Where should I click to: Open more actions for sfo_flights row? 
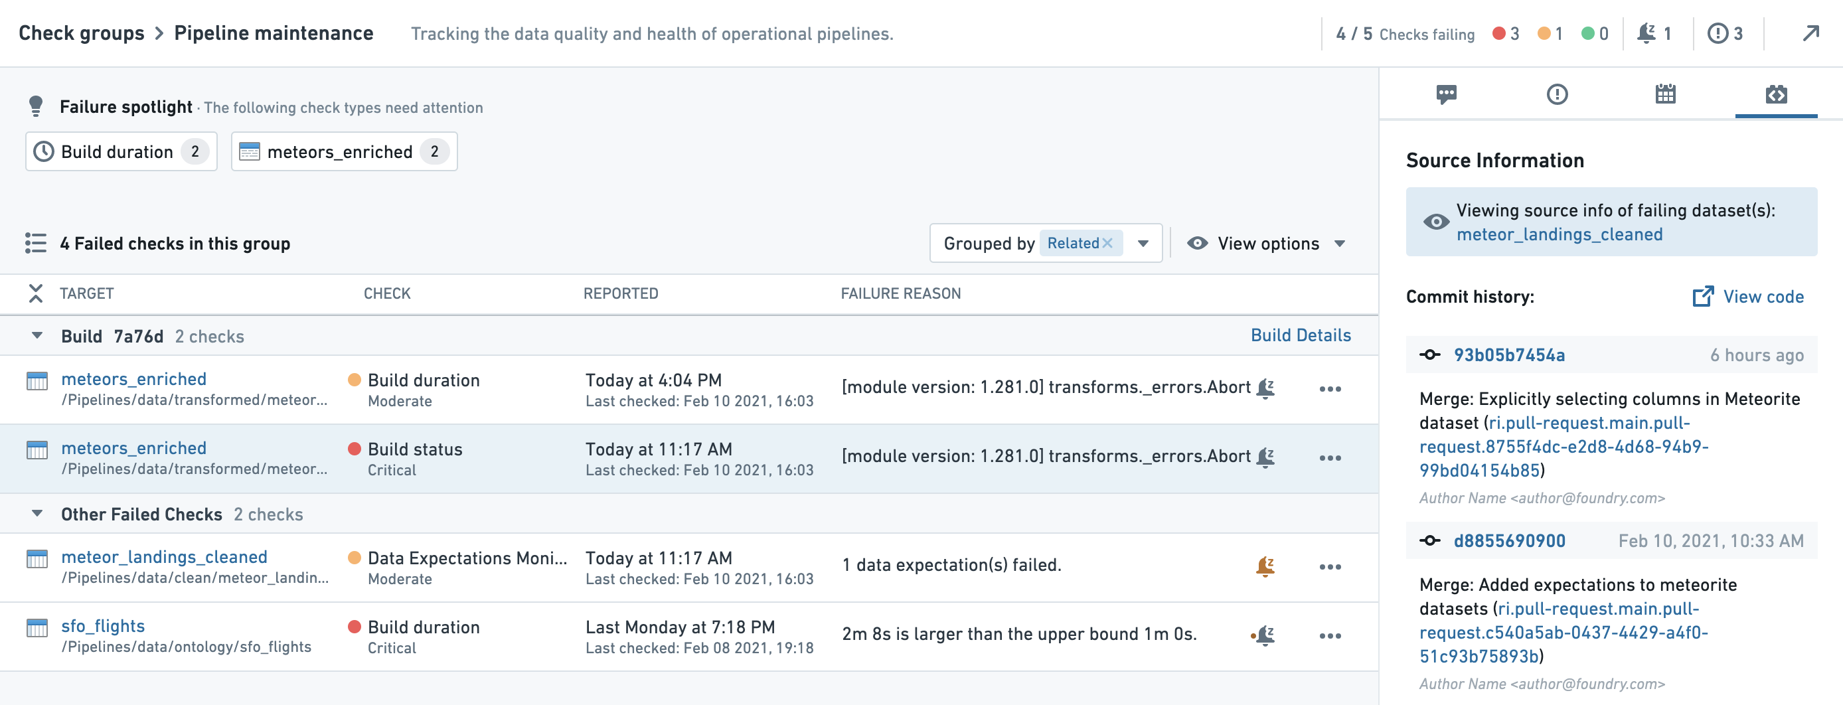[1329, 635]
